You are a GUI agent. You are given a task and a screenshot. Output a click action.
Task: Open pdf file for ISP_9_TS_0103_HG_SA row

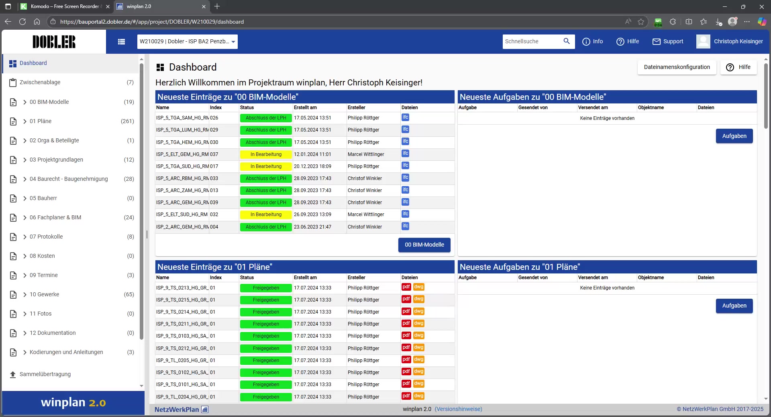click(x=406, y=336)
